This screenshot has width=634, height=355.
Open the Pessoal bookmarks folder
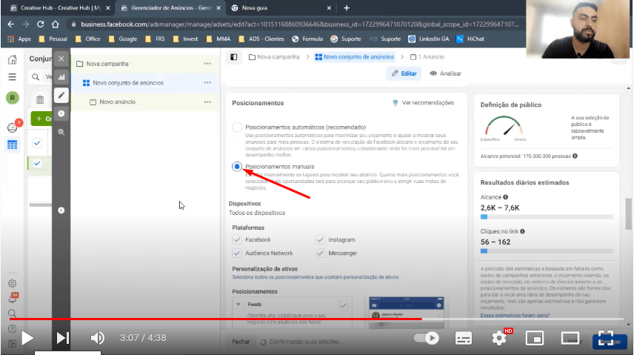[x=53, y=39]
